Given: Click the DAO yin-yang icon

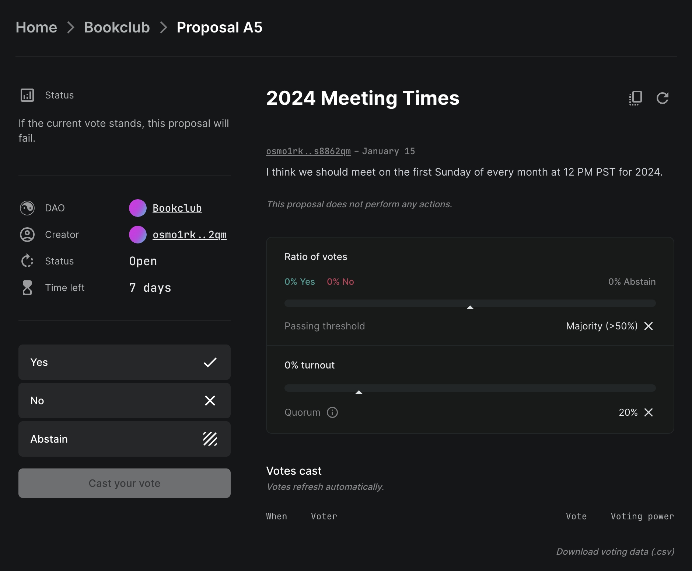Looking at the screenshot, I should (27, 208).
